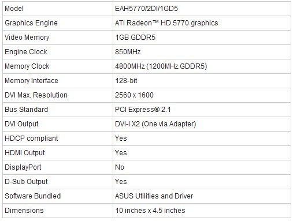The image size is (293, 221).
Task: Click the Yes value beside HDCP compliant
Action: (121, 138)
